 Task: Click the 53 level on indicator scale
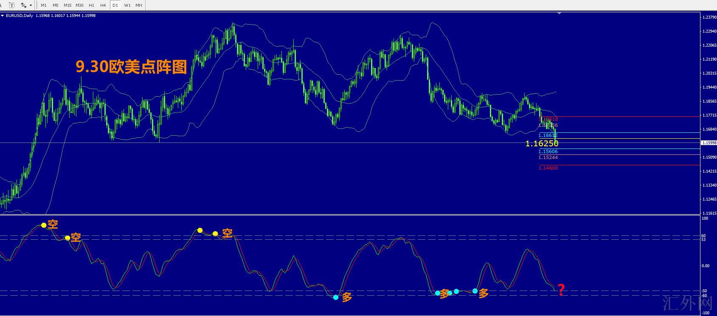(x=704, y=240)
